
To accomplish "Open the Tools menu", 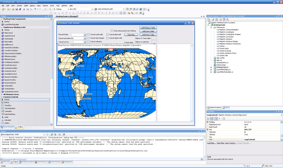I will (52, 6).
